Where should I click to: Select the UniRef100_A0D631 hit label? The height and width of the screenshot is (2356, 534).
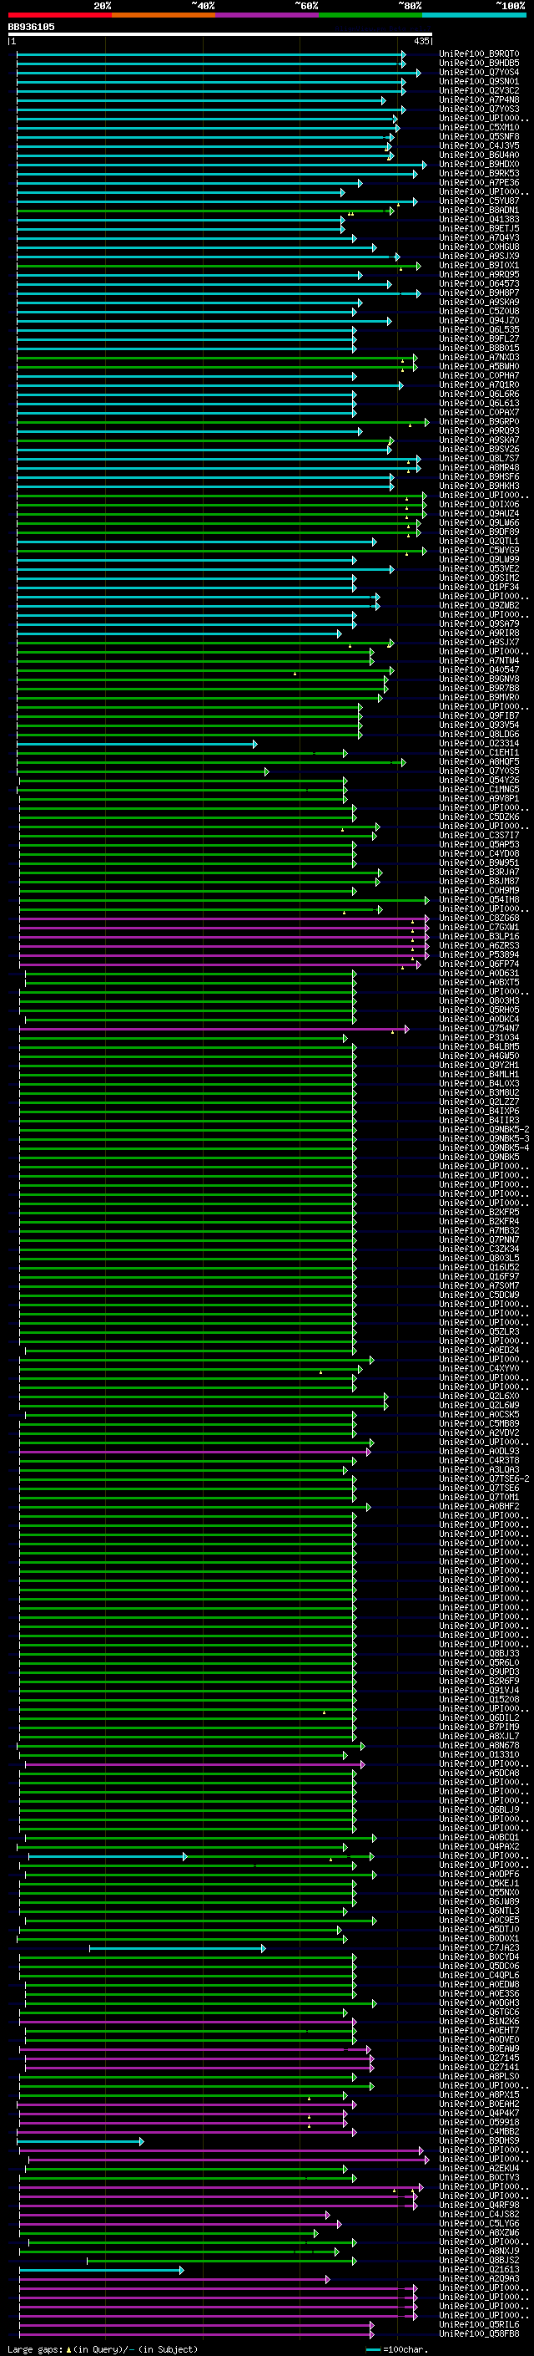(479, 973)
